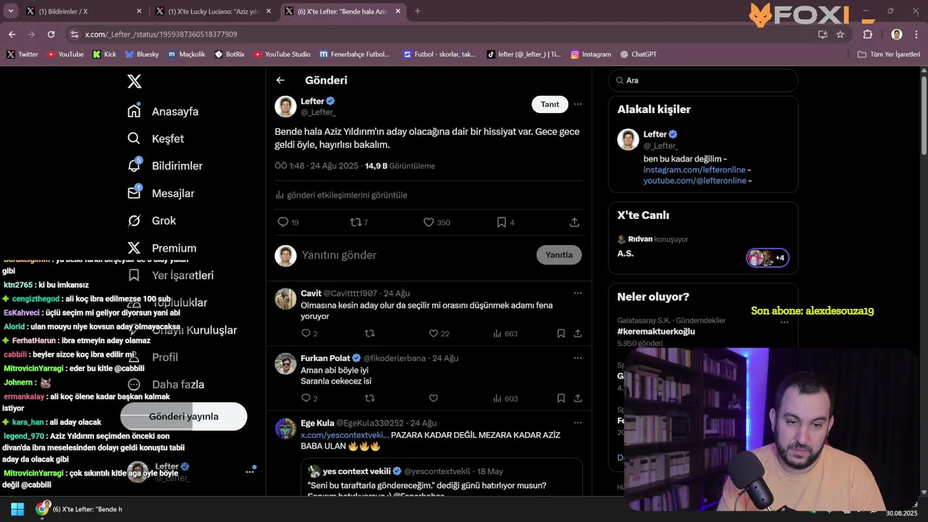Open Windows Start menu

[17, 509]
